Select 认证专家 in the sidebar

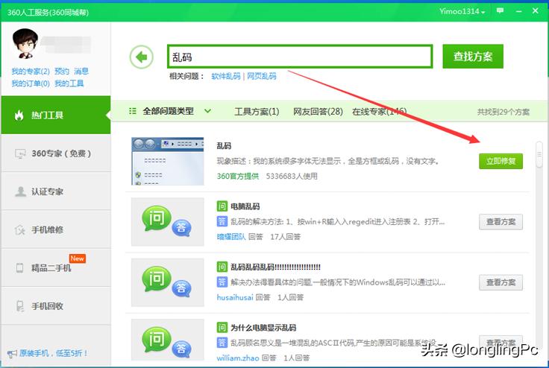click(56, 191)
